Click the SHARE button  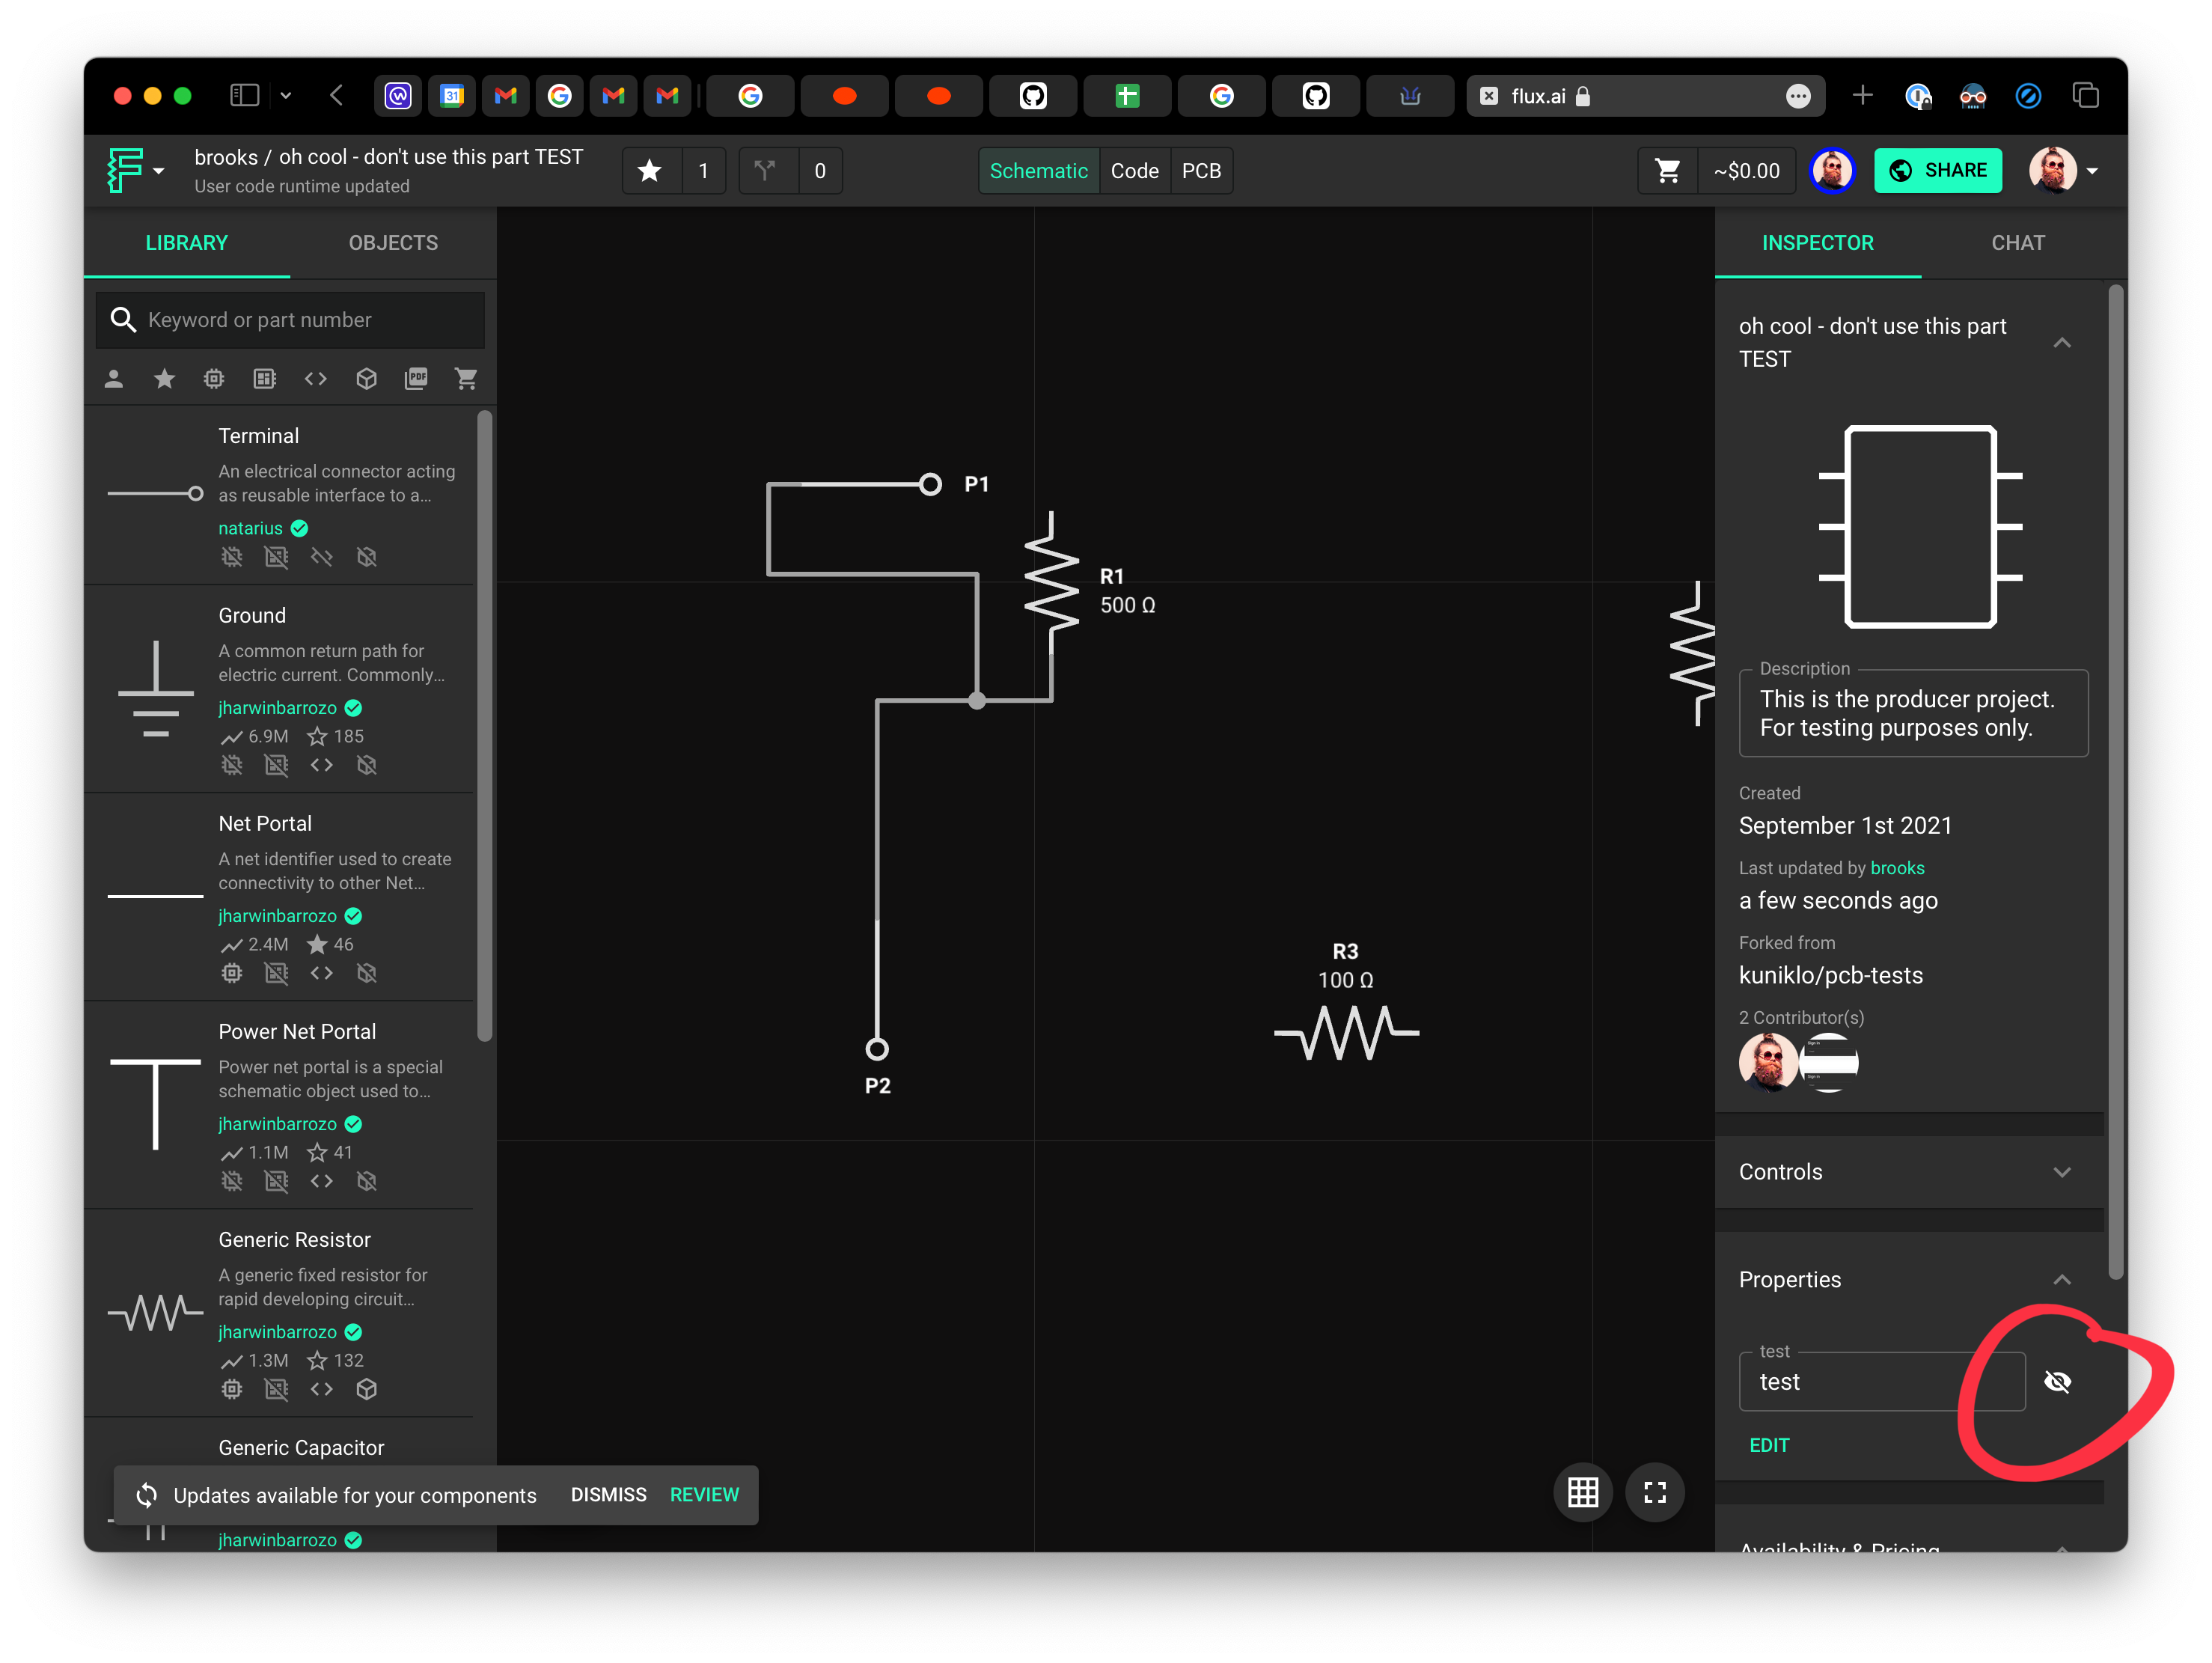[1937, 171]
